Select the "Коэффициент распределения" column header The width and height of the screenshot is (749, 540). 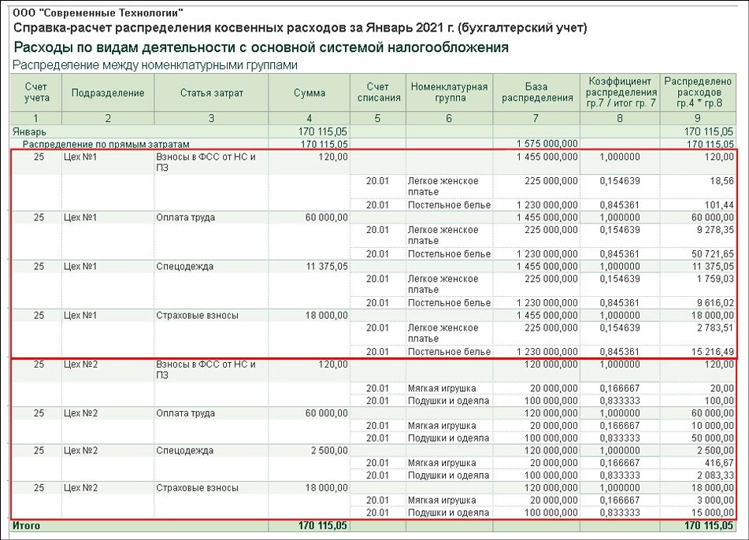tap(620, 92)
